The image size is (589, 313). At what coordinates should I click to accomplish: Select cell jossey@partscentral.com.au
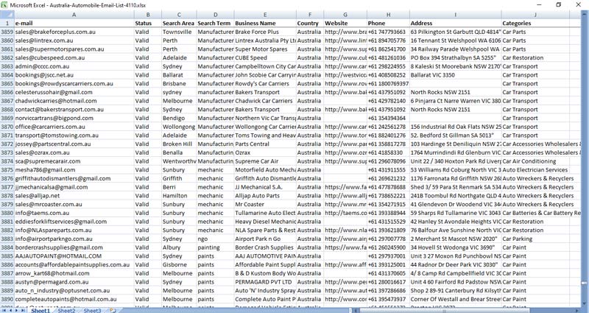coord(74,144)
